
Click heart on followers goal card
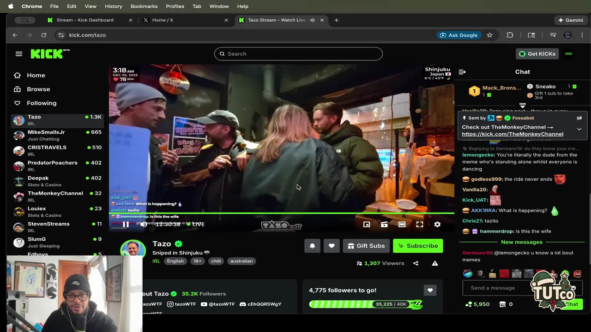coord(430,290)
